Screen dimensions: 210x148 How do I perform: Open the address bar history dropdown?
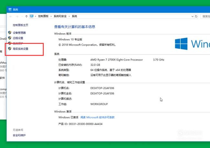click(193, 17)
